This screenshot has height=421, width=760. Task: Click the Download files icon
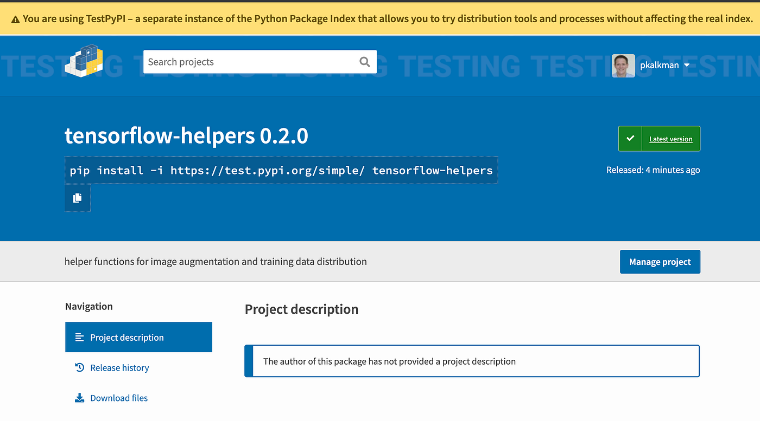[x=79, y=398]
